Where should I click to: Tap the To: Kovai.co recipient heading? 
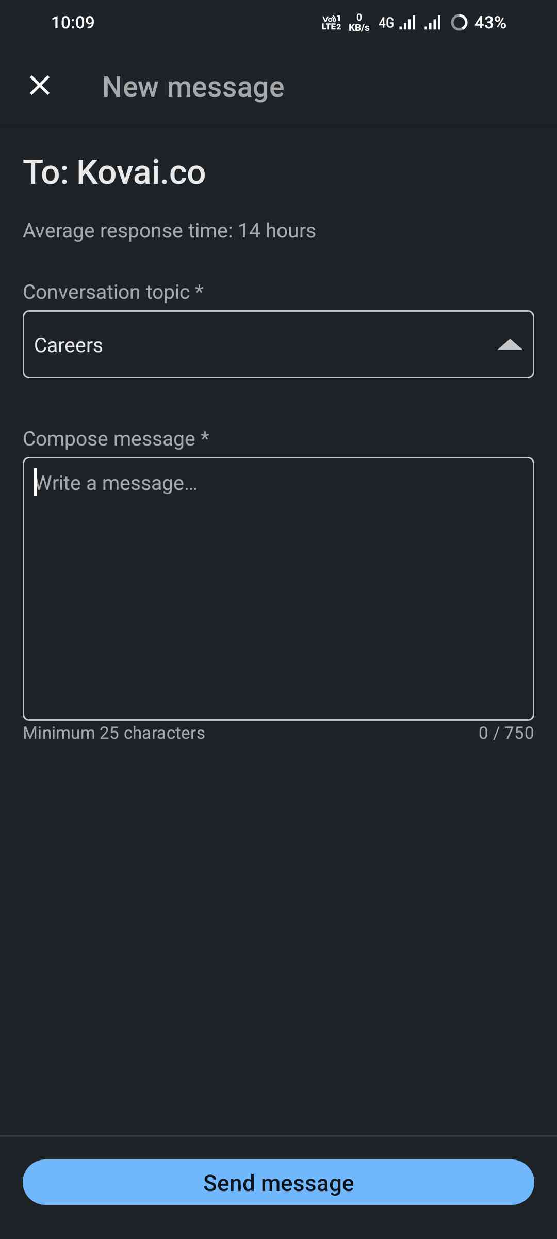point(114,172)
